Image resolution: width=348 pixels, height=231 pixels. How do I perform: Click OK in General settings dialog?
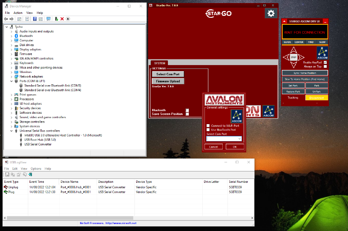tap(235, 147)
